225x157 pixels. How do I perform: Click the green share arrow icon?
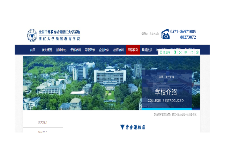[192, 53]
